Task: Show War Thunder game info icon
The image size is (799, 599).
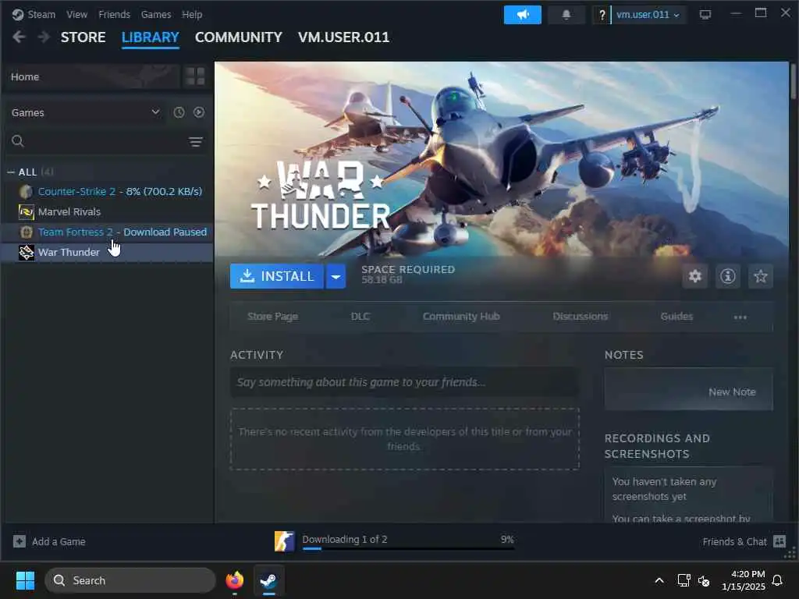Action: point(728,276)
